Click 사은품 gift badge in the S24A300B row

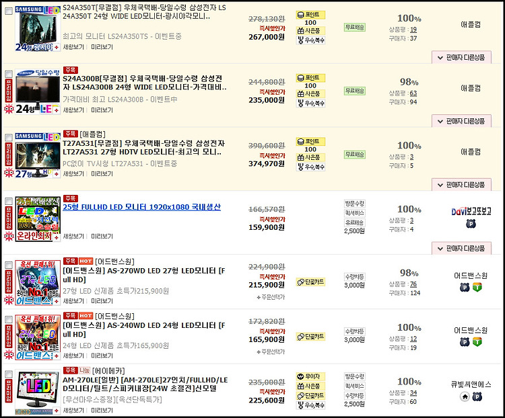coord(310,94)
